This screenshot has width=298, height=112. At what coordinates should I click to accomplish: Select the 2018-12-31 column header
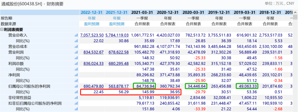(x=270, y=12)
